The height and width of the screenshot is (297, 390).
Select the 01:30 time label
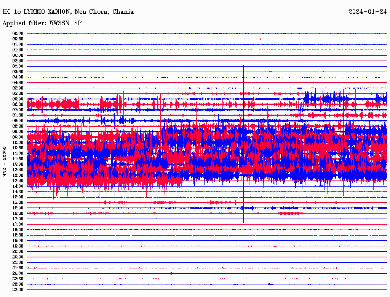click(x=18, y=50)
